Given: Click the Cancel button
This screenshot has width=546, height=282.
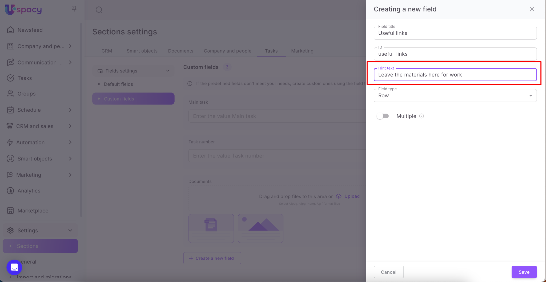Looking at the screenshot, I should click(388, 272).
